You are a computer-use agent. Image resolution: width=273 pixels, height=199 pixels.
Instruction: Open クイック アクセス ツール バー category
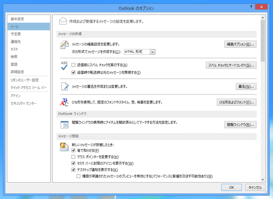[29, 88]
